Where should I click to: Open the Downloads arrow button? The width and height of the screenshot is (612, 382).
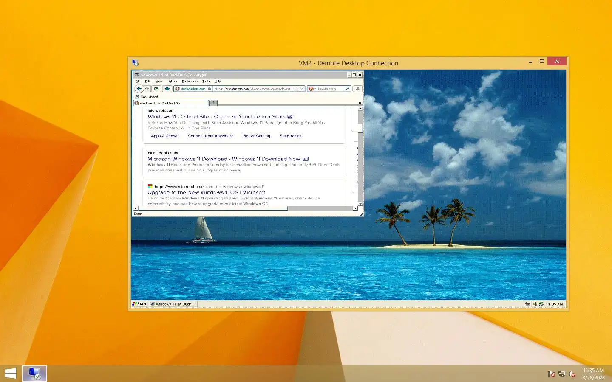pyautogui.click(x=357, y=89)
